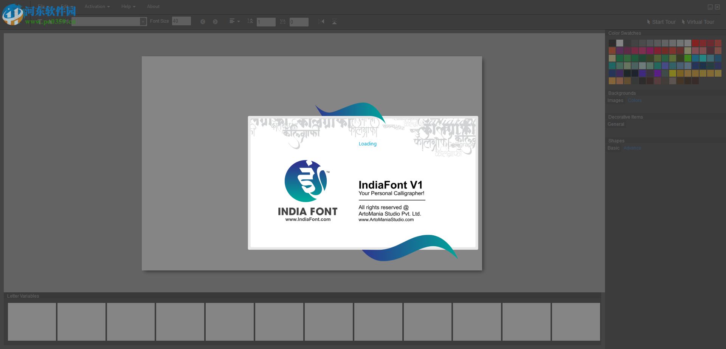Viewport: 726px width, 349px height.
Task: Click the Font Size input field
Action: pos(181,21)
